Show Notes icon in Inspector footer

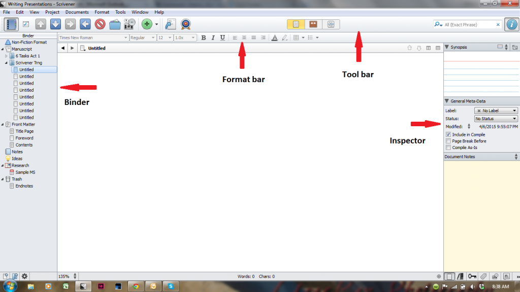[449, 276]
